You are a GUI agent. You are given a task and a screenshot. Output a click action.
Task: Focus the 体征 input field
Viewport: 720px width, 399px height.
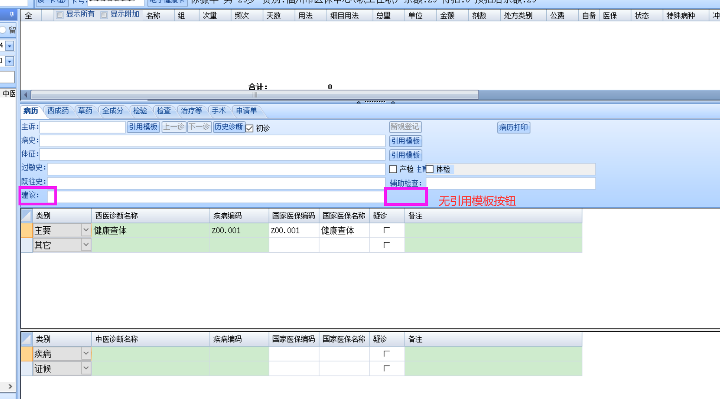tap(212, 154)
